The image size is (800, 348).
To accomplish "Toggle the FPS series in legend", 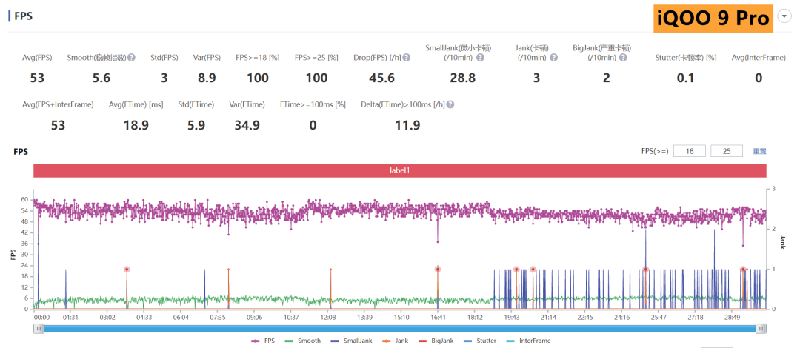I will 263,341.
